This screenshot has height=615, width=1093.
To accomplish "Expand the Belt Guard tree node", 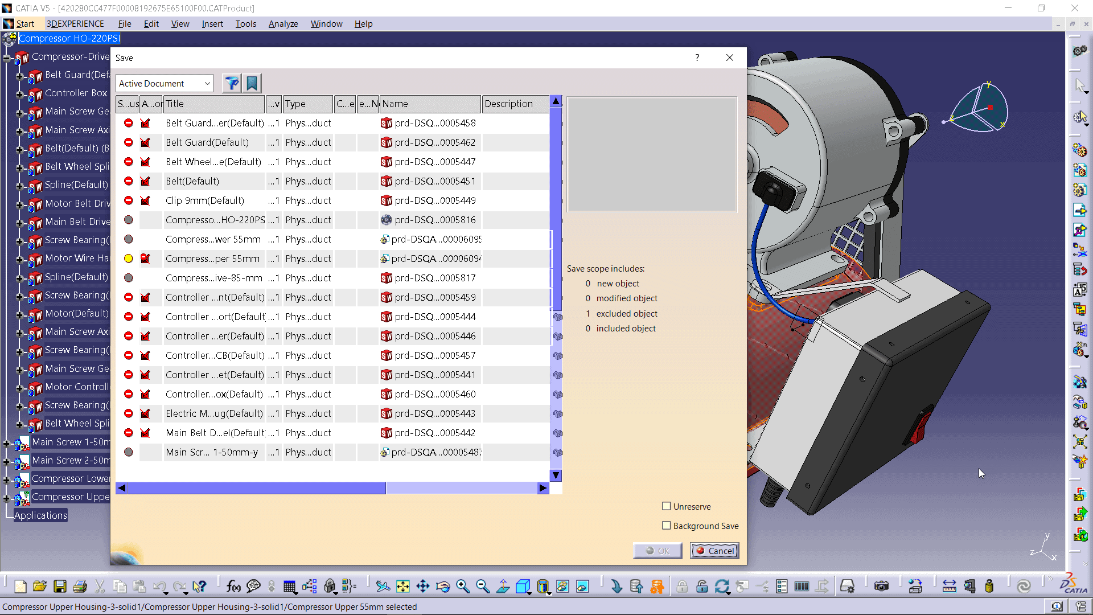I will click(20, 76).
